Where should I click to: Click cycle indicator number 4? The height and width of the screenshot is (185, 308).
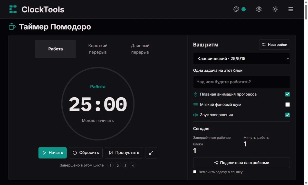coord(133,165)
